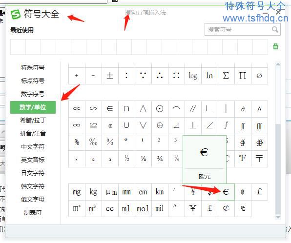Insert the single integral symbol
This screenshot has height=243, width=291.
(226, 125)
